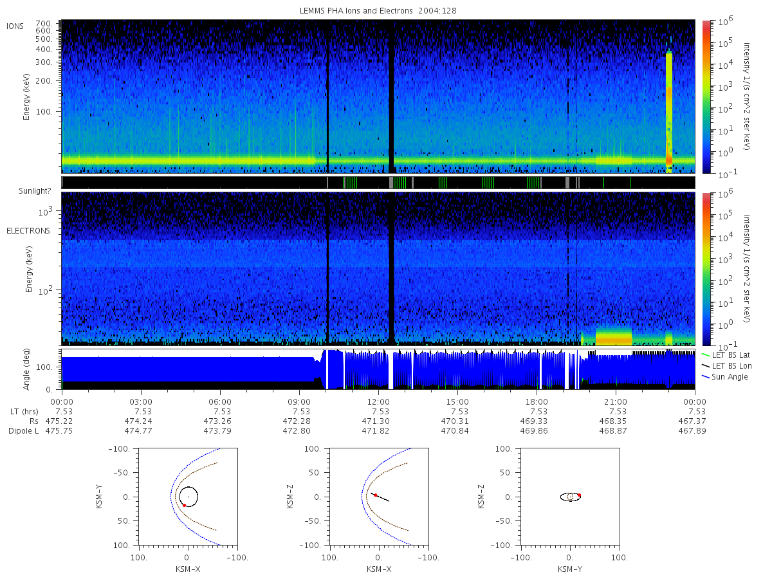Screen dimensions: 772x579
Task: Click the Dipole L value '470.84'
Action: coord(454,431)
